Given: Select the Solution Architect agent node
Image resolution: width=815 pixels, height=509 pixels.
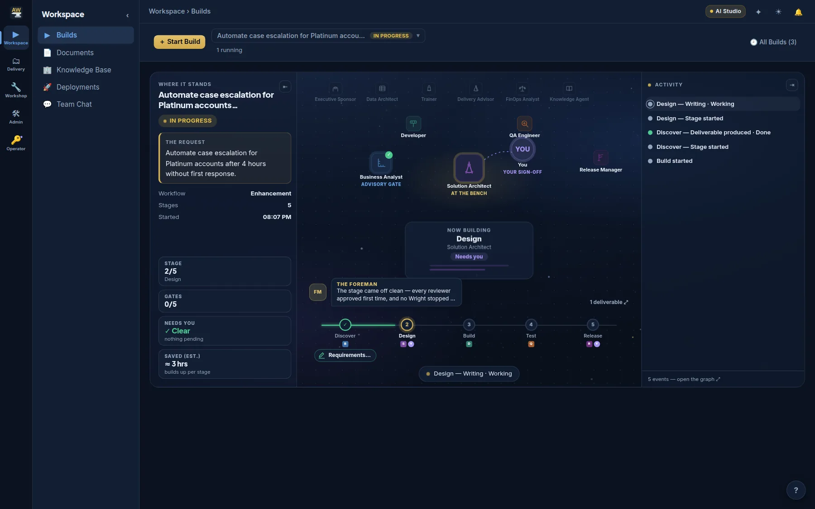Looking at the screenshot, I should click(x=469, y=168).
